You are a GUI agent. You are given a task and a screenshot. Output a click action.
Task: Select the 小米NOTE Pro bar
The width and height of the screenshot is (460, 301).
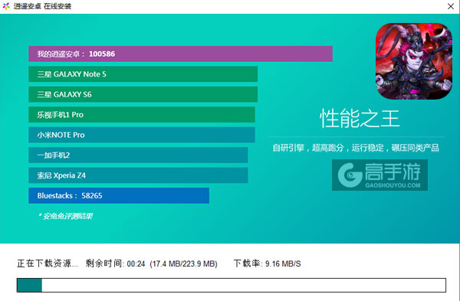click(x=142, y=135)
